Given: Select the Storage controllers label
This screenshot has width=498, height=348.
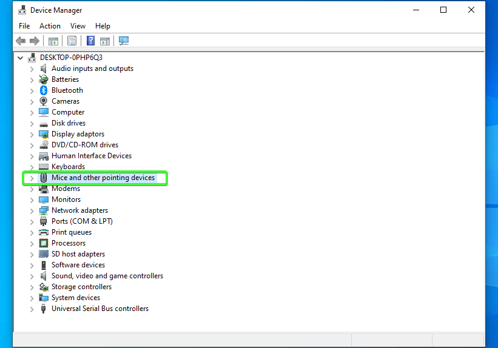Looking at the screenshot, I should tap(82, 286).
